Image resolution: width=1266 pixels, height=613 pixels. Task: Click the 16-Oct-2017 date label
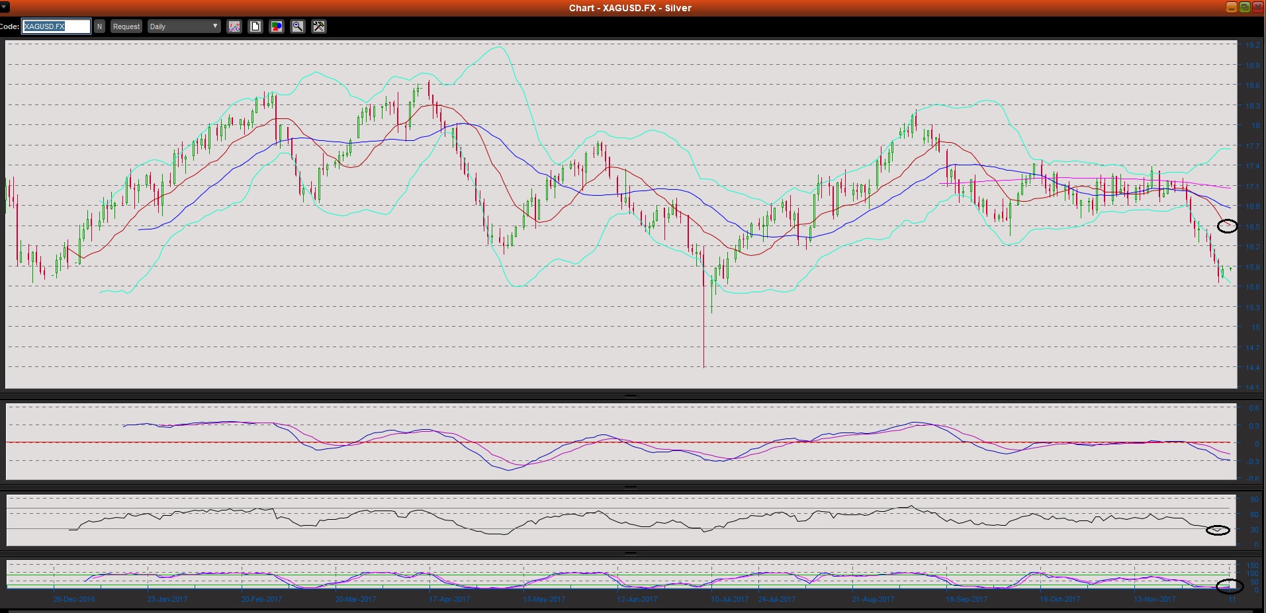coord(1060,599)
